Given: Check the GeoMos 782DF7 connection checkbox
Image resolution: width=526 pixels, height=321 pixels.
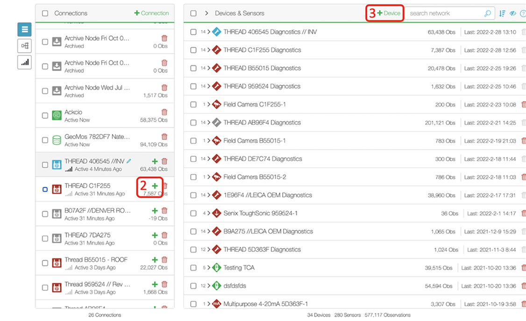Looking at the screenshot, I should [x=45, y=140].
